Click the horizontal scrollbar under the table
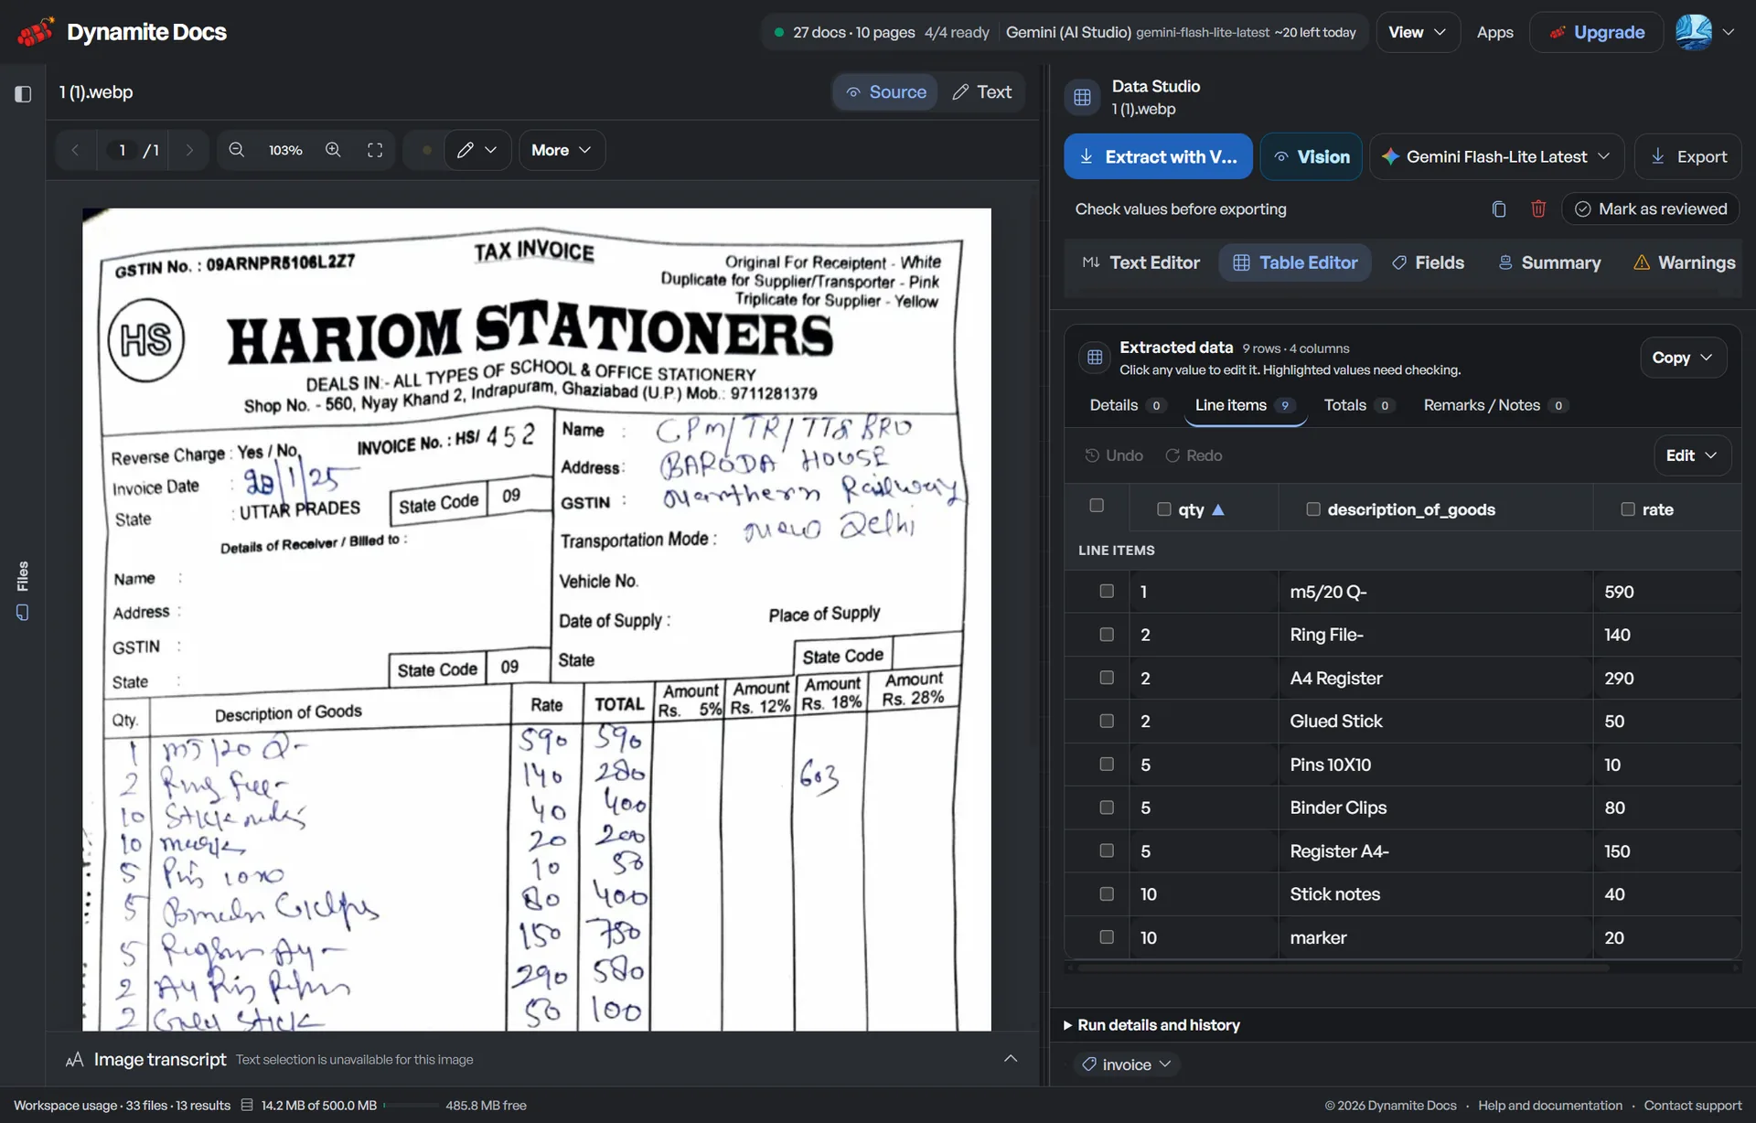The height and width of the screenshot is (1123, 1756). 1343,968
